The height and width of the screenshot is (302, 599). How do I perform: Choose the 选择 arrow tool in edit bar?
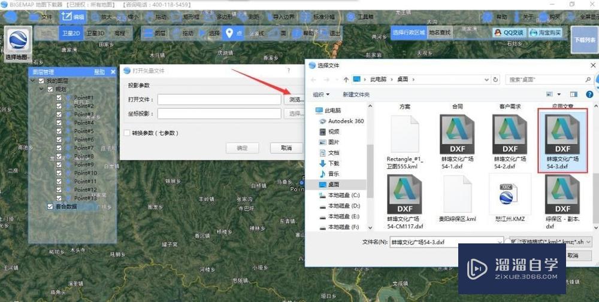(x=209, y=33)
